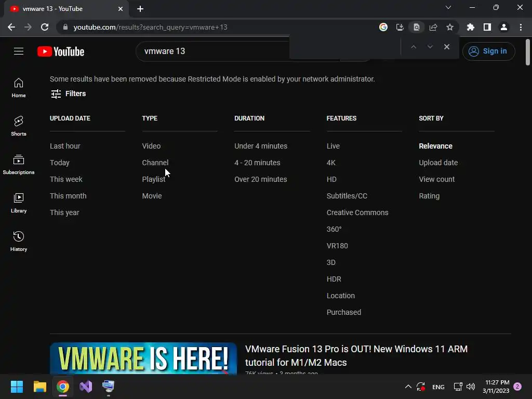Image resolution: width=532 pixels, height=399 pixels.
Task: Enable the 360° filter
Action: [334, 229]
